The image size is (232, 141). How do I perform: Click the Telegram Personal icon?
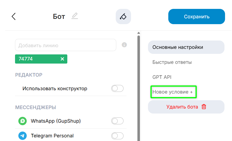23,136
